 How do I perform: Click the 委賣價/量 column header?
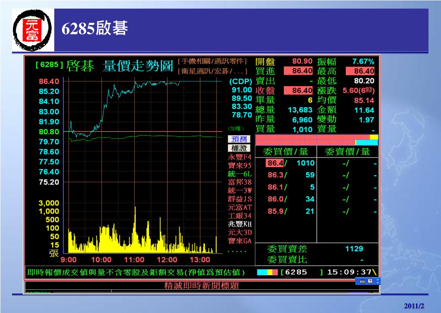point(348,152)
